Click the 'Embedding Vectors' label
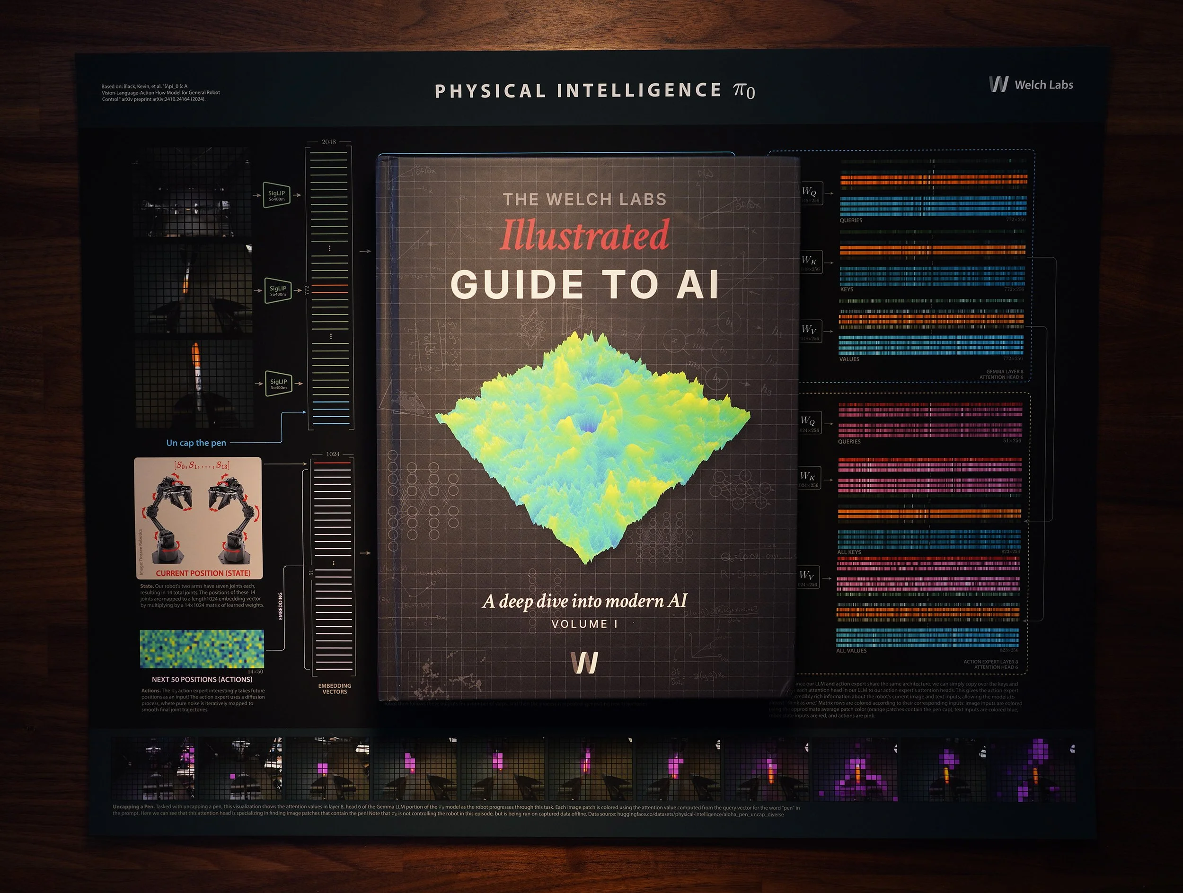 tap(335, 688)
